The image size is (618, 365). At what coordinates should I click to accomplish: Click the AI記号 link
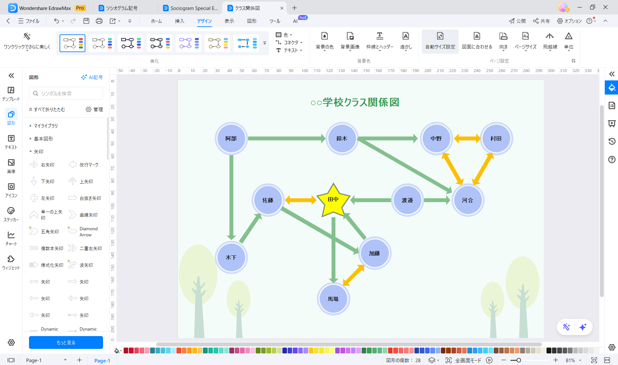pyautogui.click(x=92, y=77)
